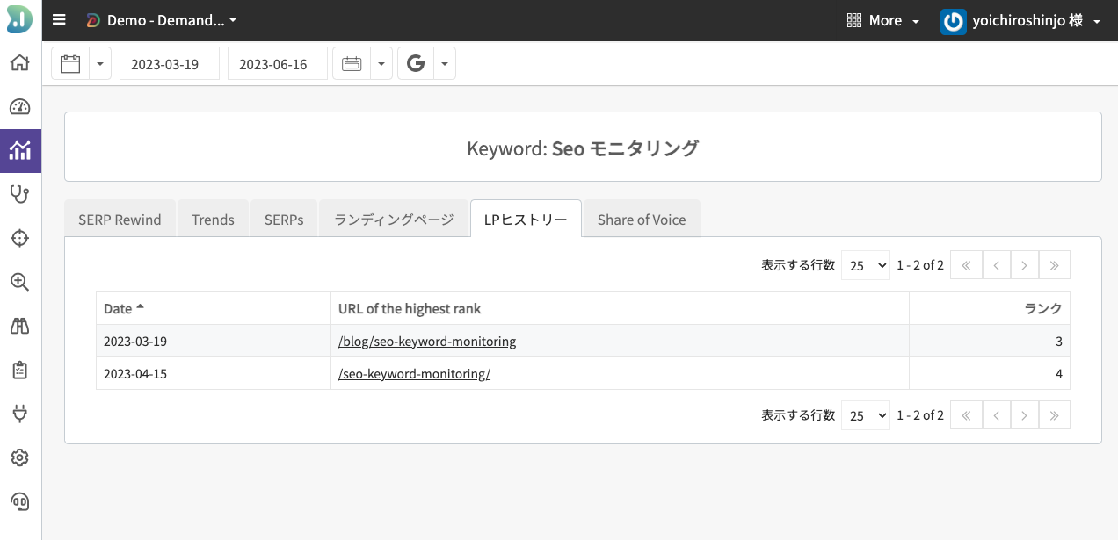Expand the comparison period dropdown arrow
This screenshot has height=540, width=1118.
(x=381, y=63)
